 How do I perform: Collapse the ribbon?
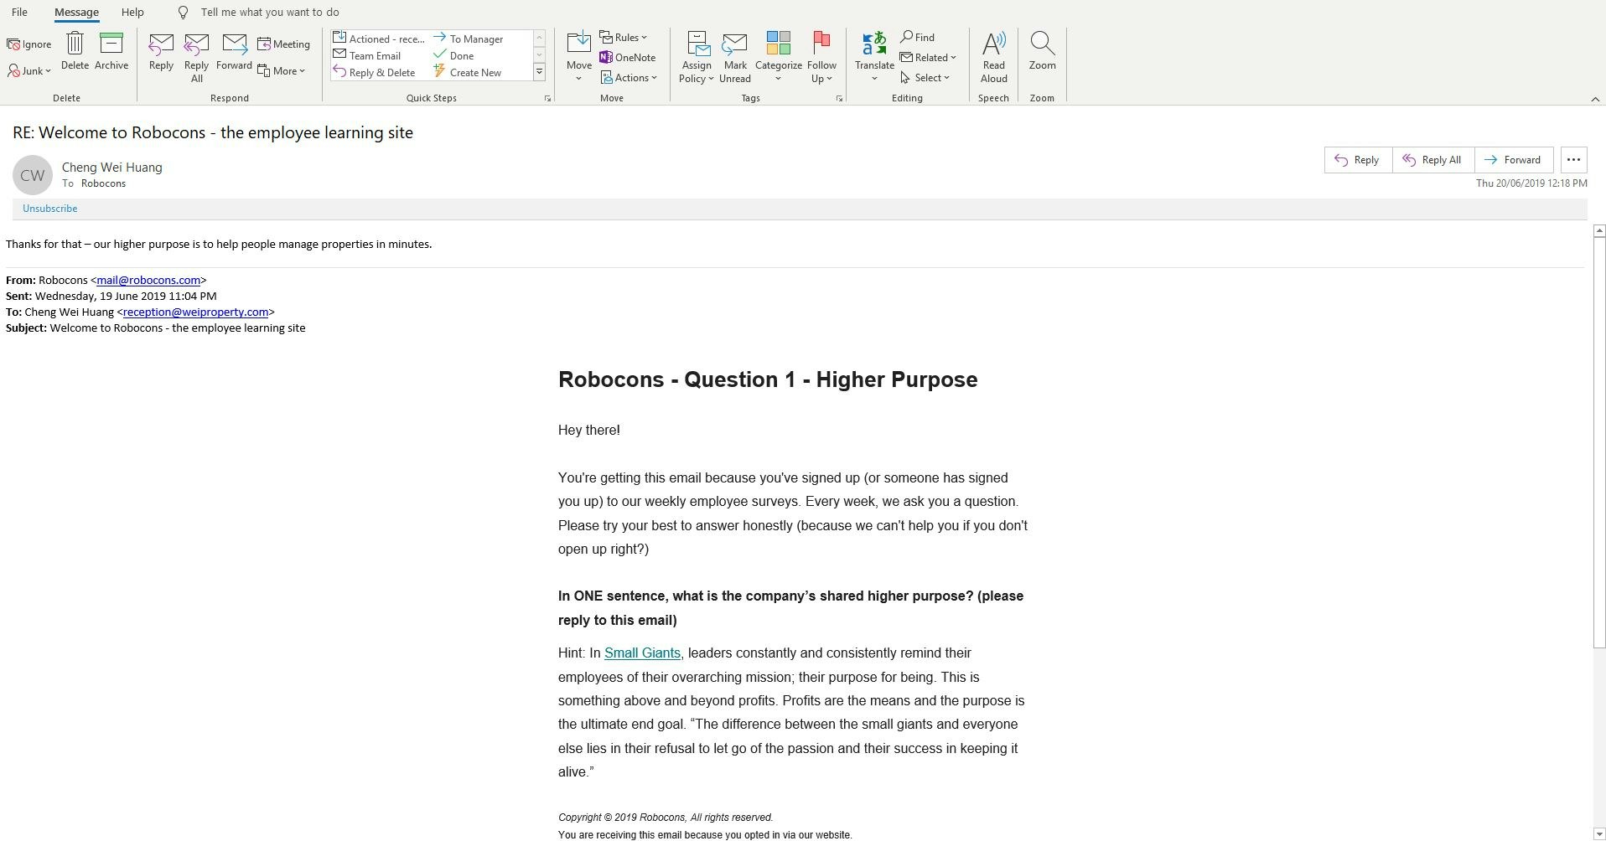1595,99
